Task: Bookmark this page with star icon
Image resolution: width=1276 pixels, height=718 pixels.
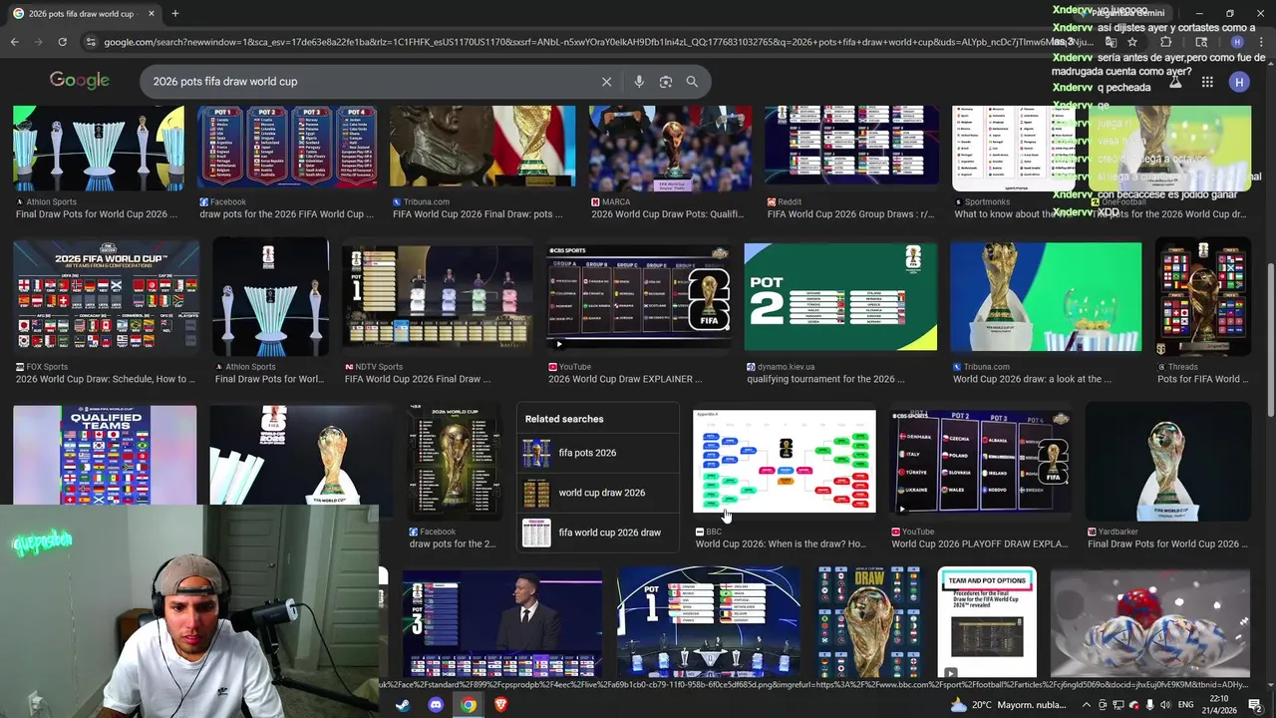Action: tap(1132, 42)
